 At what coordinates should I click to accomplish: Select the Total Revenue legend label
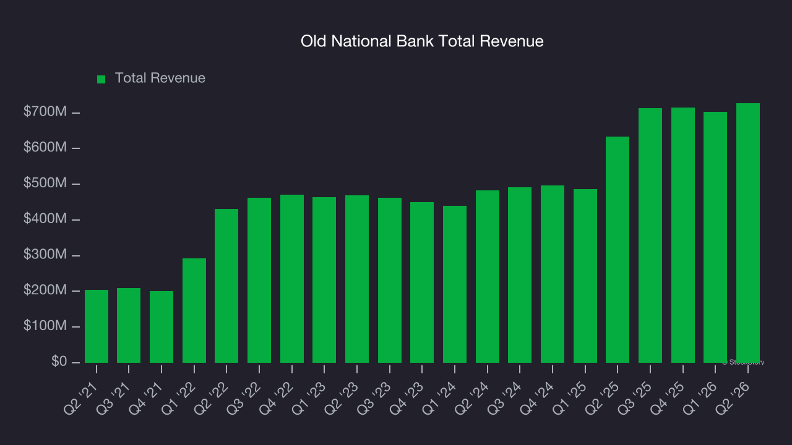160,78
